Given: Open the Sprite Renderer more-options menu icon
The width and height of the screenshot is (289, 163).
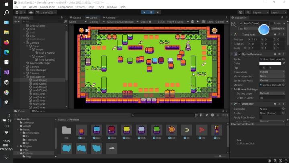Looking at the screenshot, I should coord(283,54).
